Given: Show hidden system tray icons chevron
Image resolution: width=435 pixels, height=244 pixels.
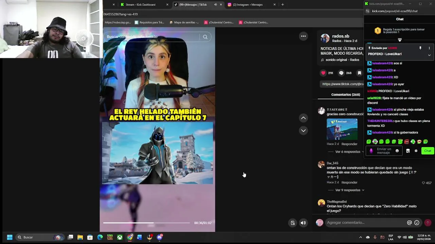Looking at the screenshot, I should 361,237.
